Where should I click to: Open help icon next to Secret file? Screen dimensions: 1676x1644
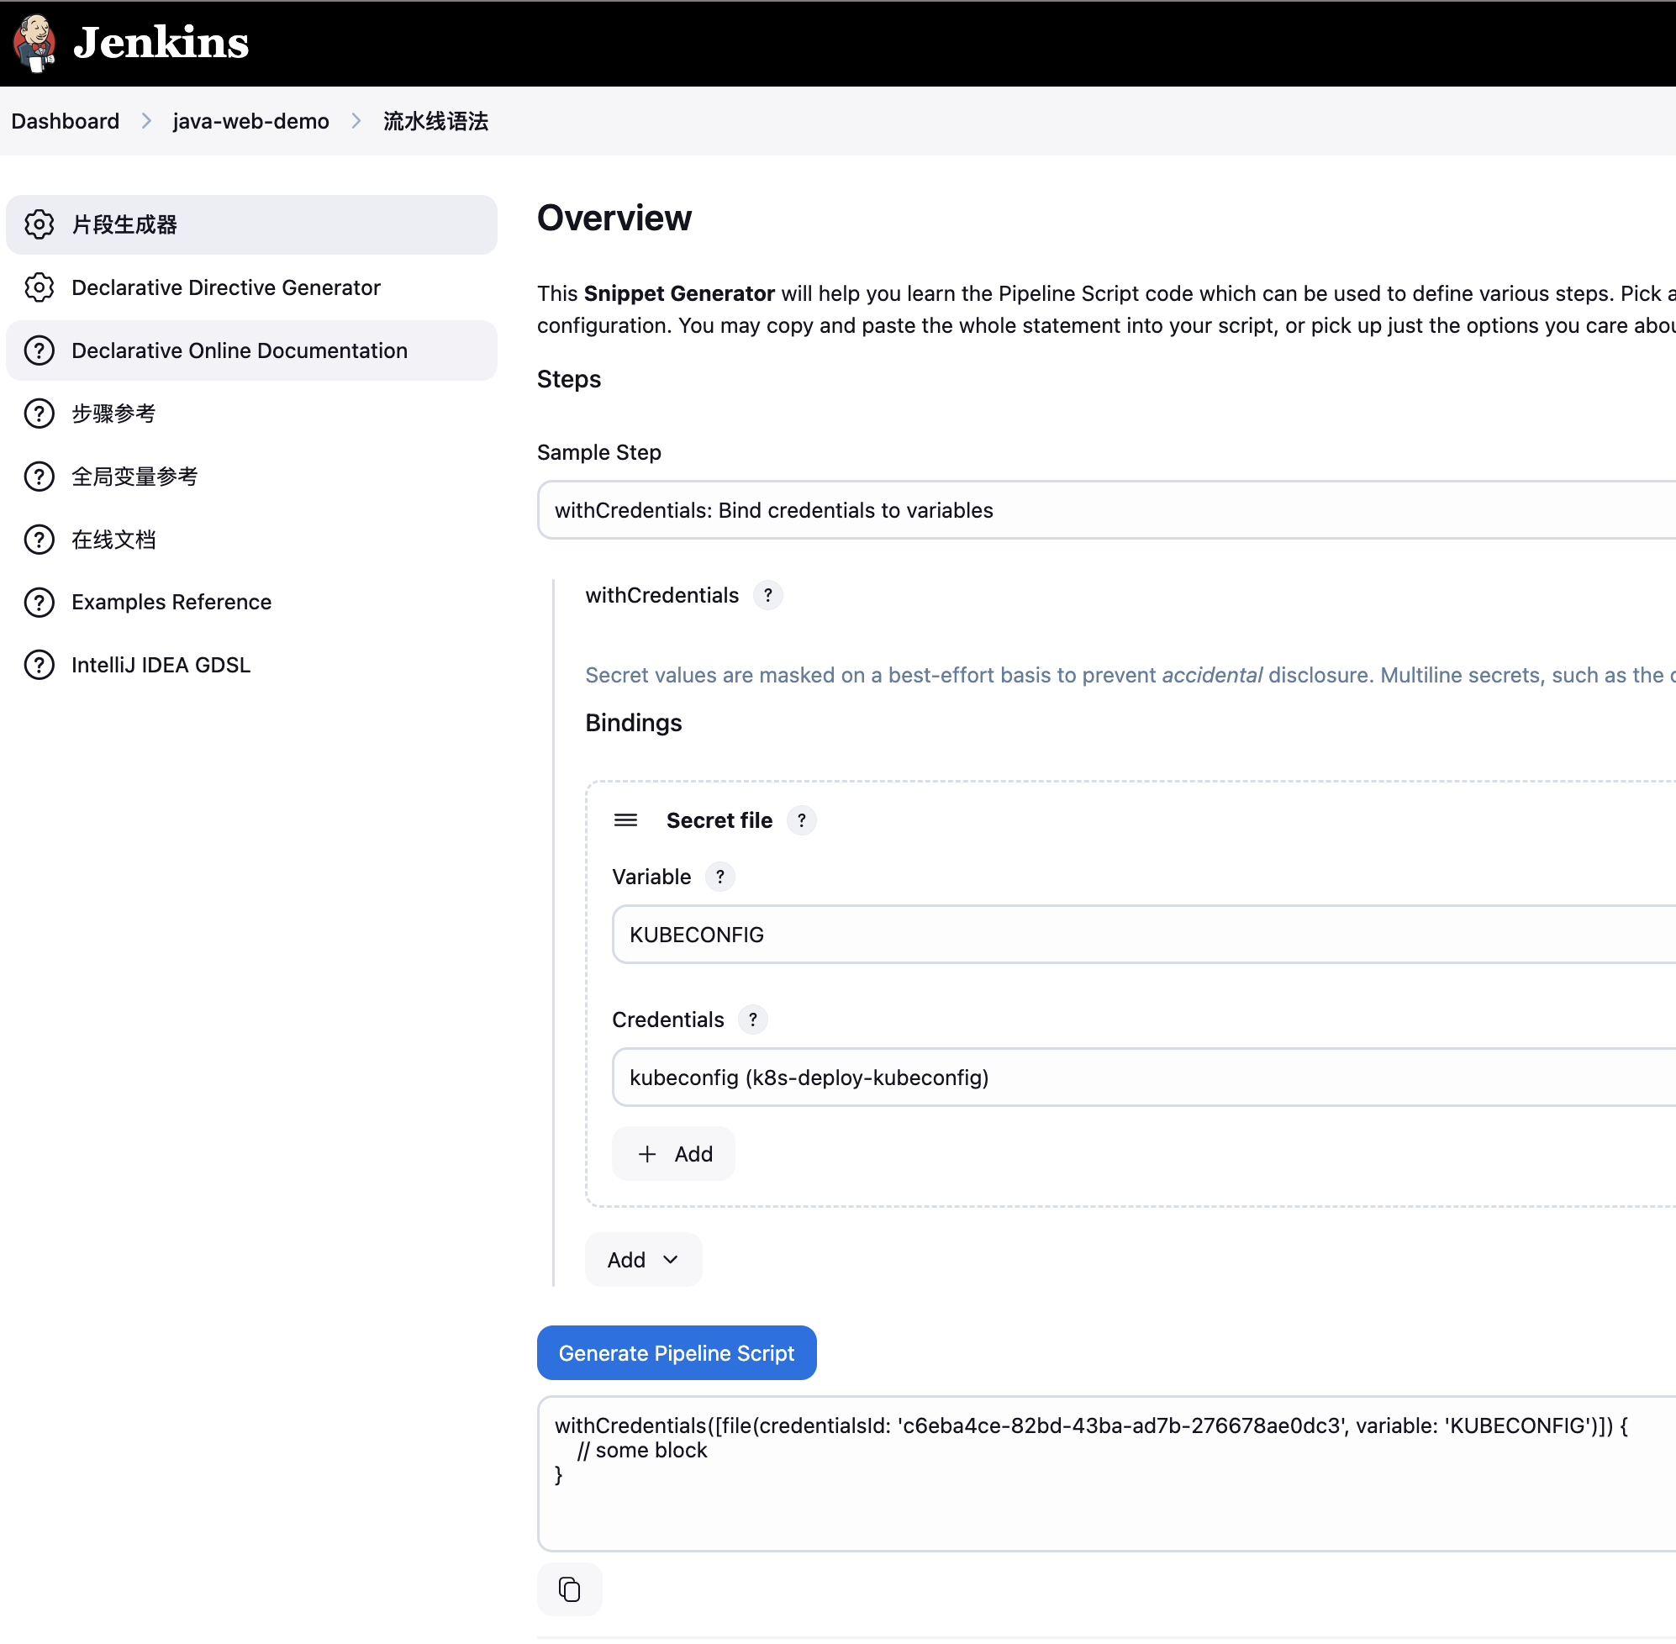pyautogui.click(x=801, y=820)
